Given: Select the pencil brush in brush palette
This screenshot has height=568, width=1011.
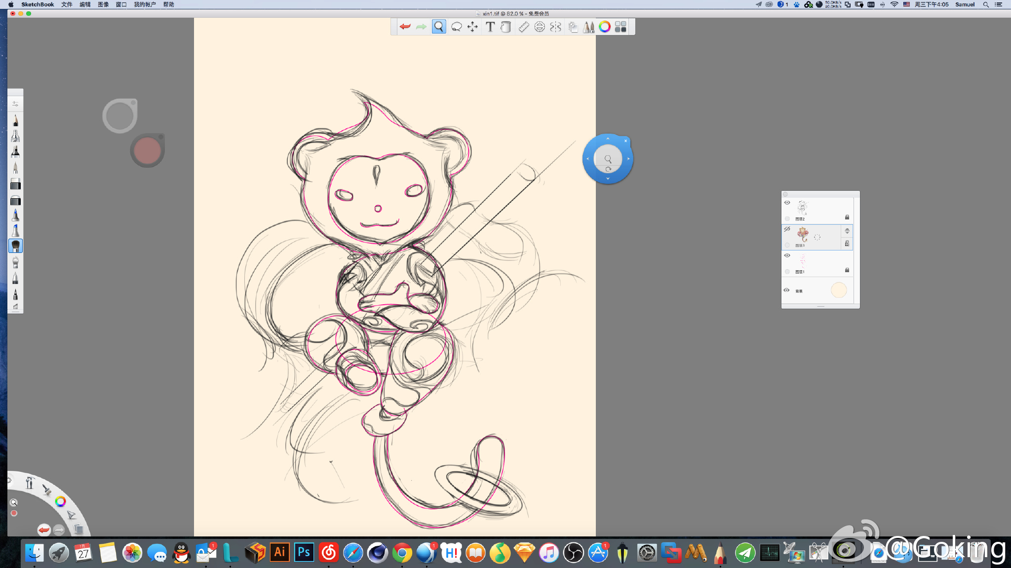Looking at the screenshot, I should pyautogui.click(x=15, y=120).
